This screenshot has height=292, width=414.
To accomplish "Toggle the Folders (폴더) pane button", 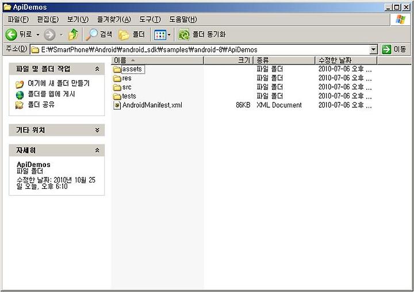I will point(132,35).
